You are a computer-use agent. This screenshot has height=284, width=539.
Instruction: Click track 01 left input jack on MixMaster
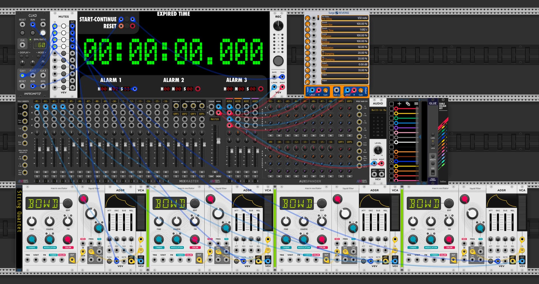[x=37, y=107]
